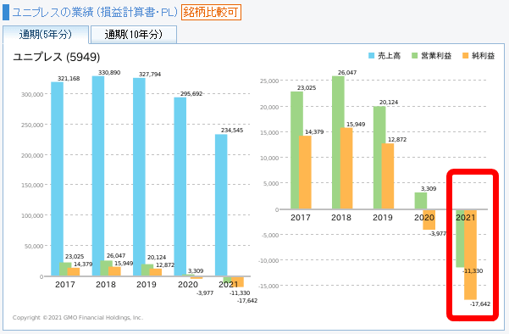Click the ユニプレス (5949) chart title

pyautogui.click(x=57, y=57)
